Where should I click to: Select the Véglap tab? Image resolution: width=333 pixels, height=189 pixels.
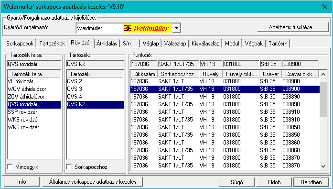click(x=150, y=44)
